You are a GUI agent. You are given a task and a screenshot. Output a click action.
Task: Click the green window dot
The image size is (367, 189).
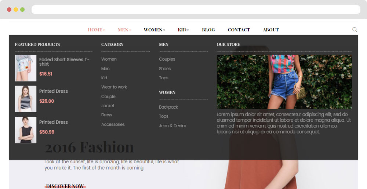click(22, 10)
